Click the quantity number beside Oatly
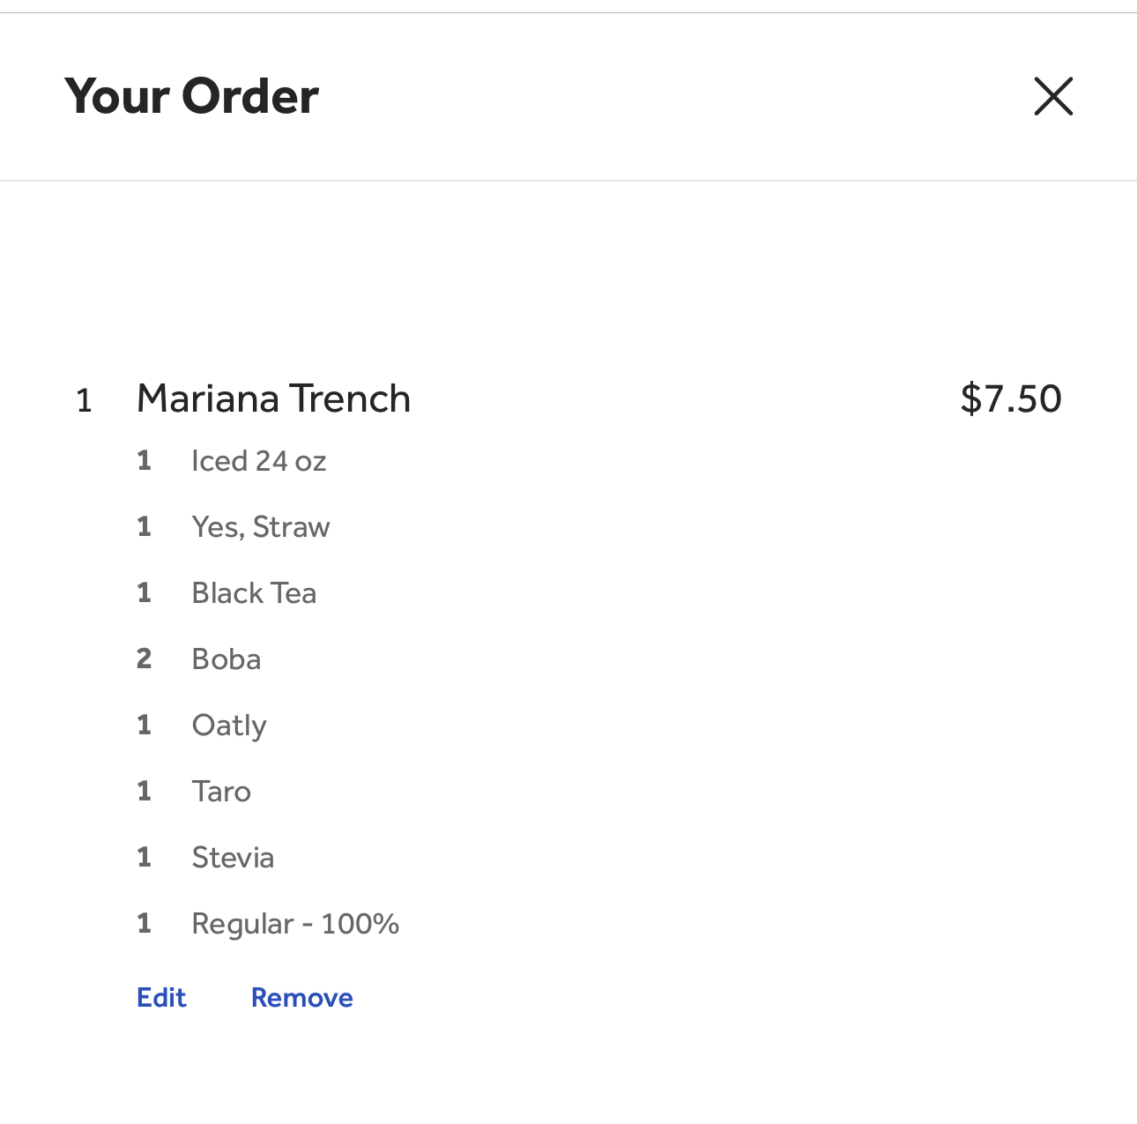Viewport: 1137px width, 1124px height. pyautogui.click(x=144, y=725)
